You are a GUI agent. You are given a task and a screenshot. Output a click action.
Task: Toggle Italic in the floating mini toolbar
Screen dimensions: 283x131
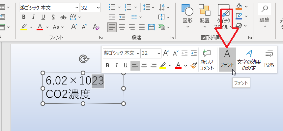coord(116,66)
